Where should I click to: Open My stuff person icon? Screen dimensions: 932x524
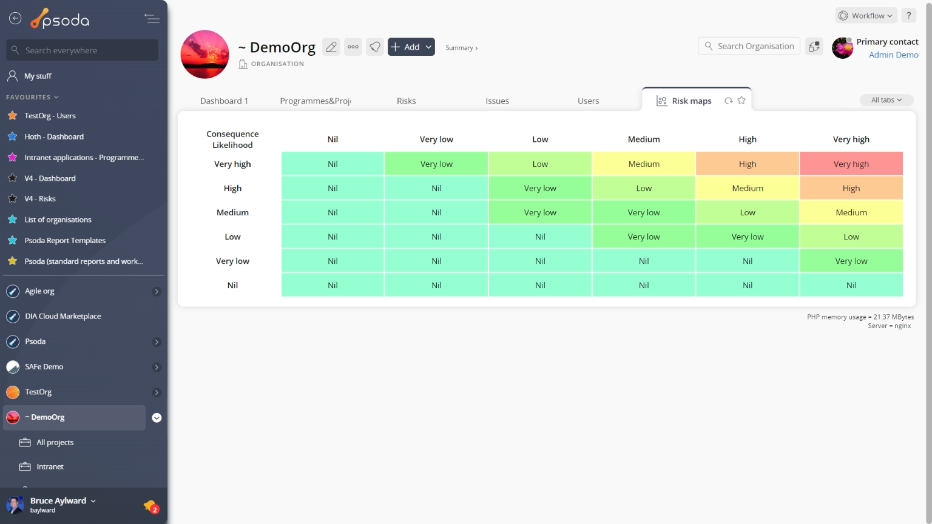point(12,76)
